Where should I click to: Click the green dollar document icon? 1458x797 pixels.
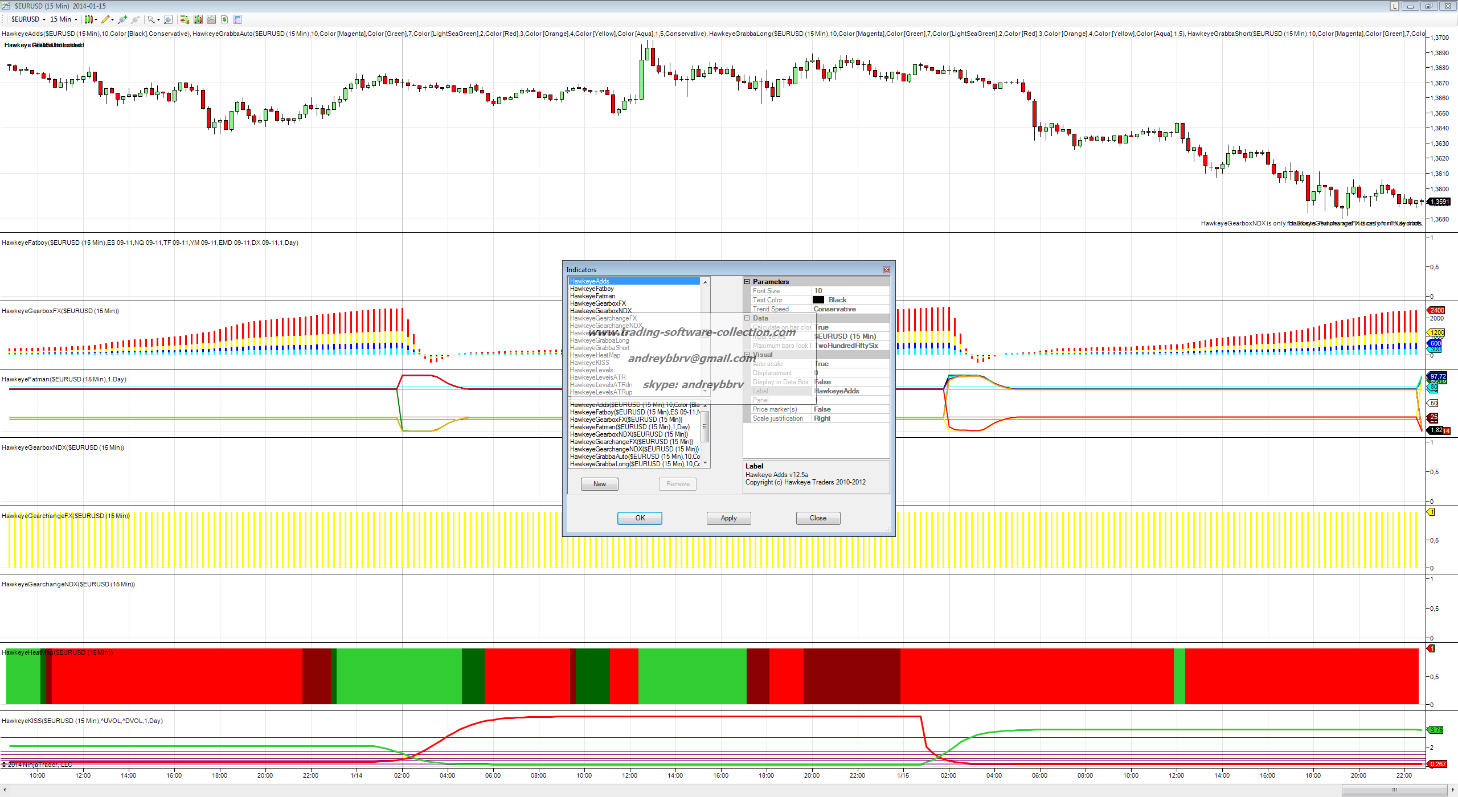click(x=224, y=19)
